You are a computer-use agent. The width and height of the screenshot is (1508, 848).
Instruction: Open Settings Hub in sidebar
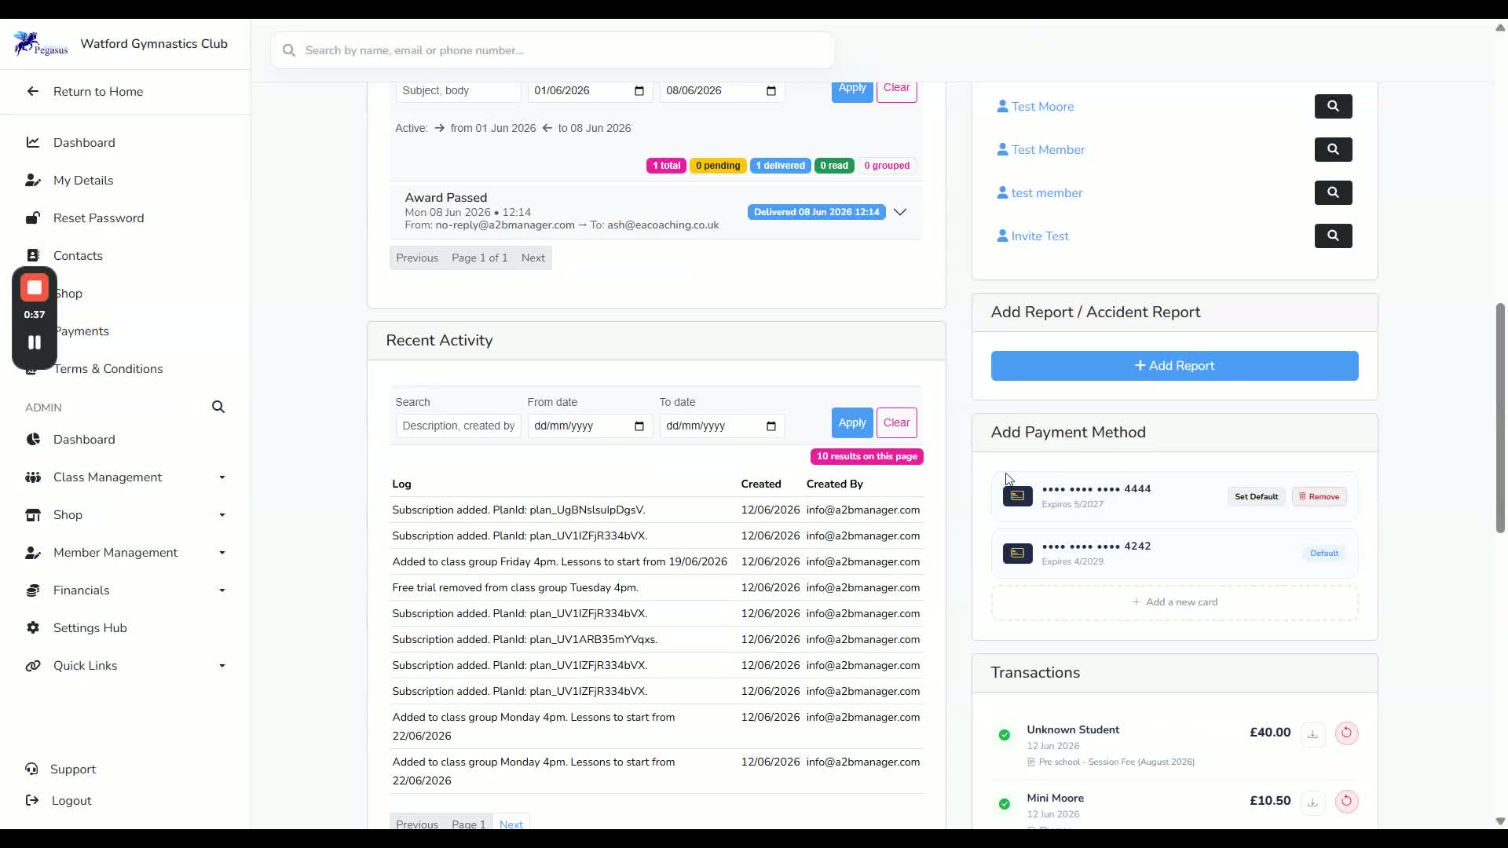(90, 628)
